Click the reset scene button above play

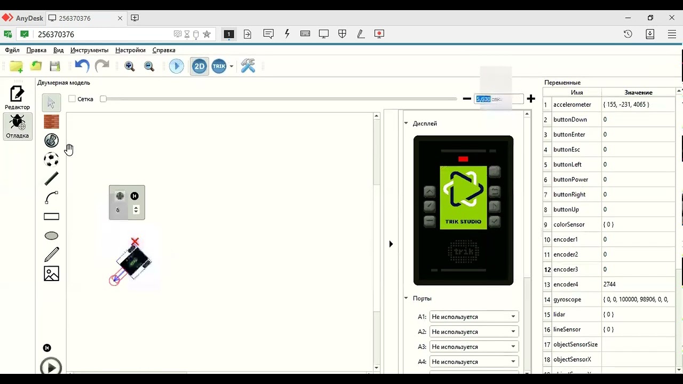tap(47, 348)
